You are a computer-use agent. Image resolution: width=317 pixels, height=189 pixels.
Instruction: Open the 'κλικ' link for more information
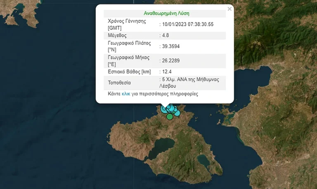point(126,94)
